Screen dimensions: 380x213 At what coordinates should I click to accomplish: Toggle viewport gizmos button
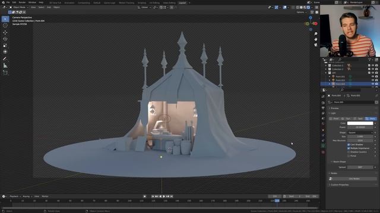pos(276,7)
